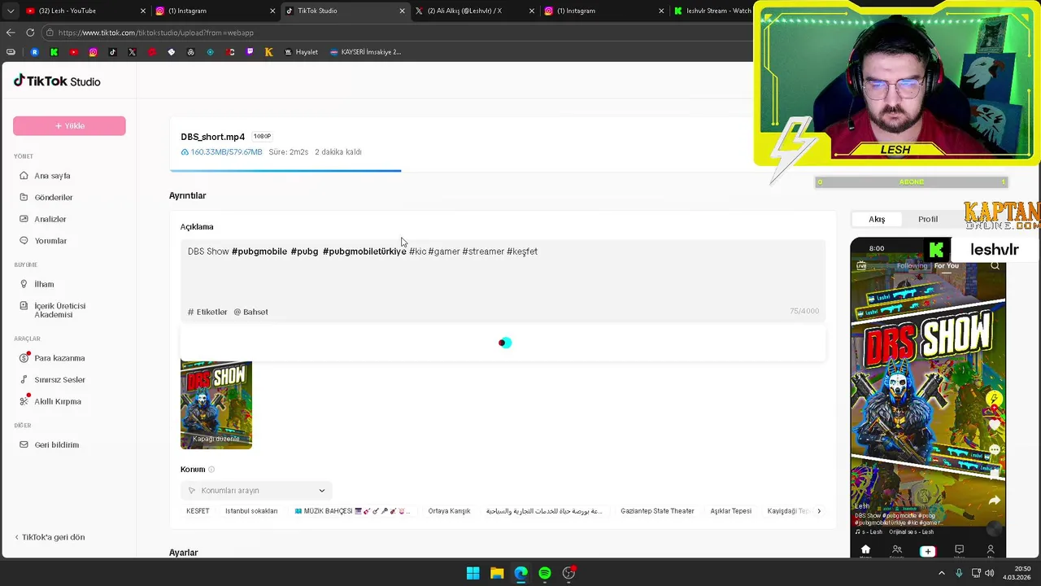Viewport: 1041px width, 586px height.
Task: Click the @ Bahset button
Action: (x=250, y=312)
